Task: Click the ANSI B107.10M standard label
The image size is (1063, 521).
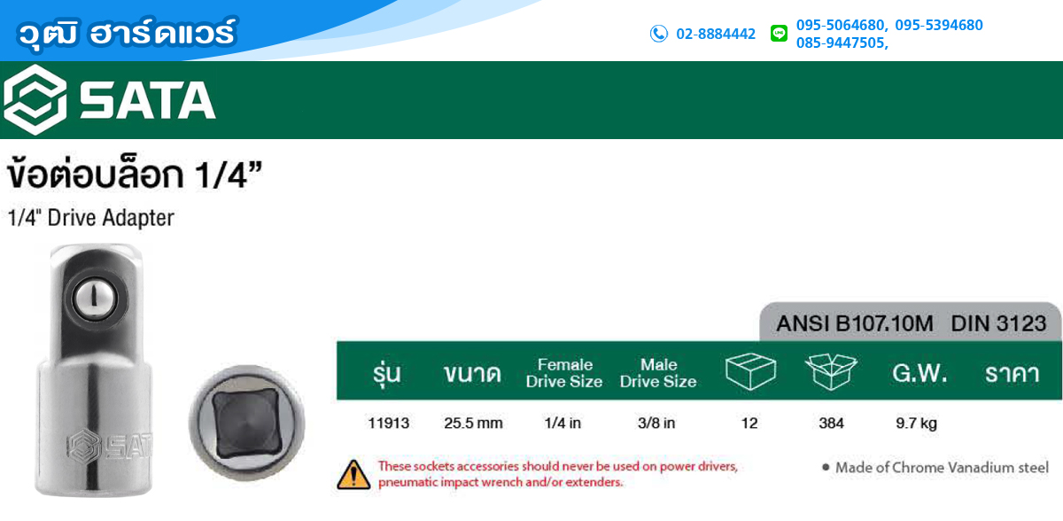Action: point(855,323)
